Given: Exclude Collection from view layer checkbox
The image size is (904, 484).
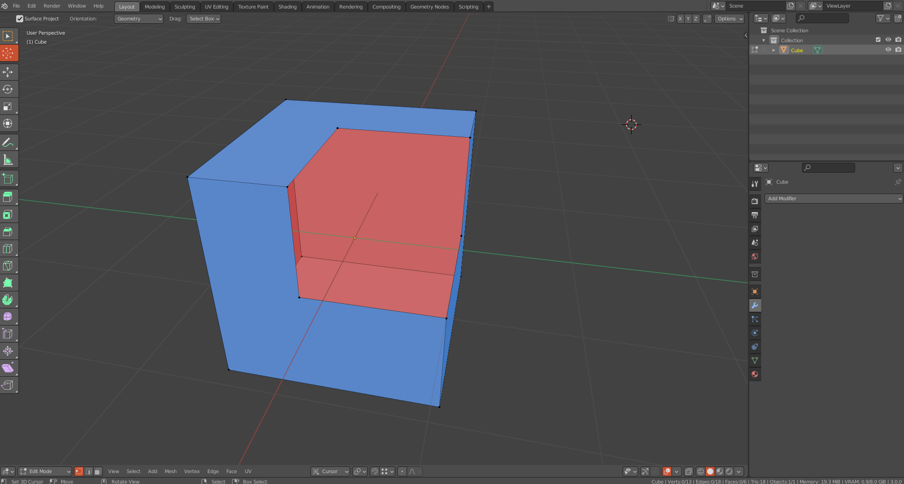Looking at the screenshot, I should tap(878, 40).
